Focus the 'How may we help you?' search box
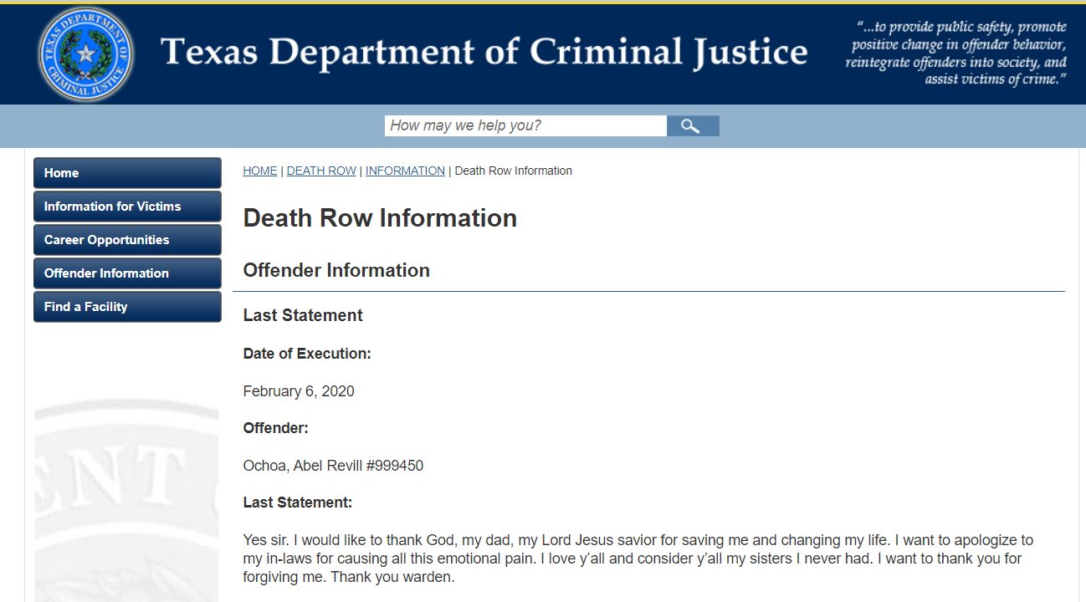The width and height of the screenshot is (1086, 602). pos(525,126)
